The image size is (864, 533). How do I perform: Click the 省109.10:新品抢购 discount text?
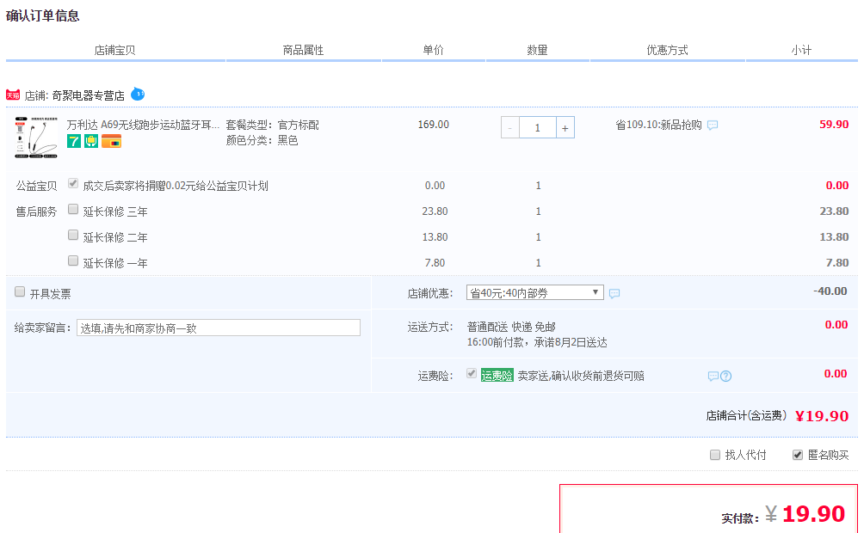[658, 125]
